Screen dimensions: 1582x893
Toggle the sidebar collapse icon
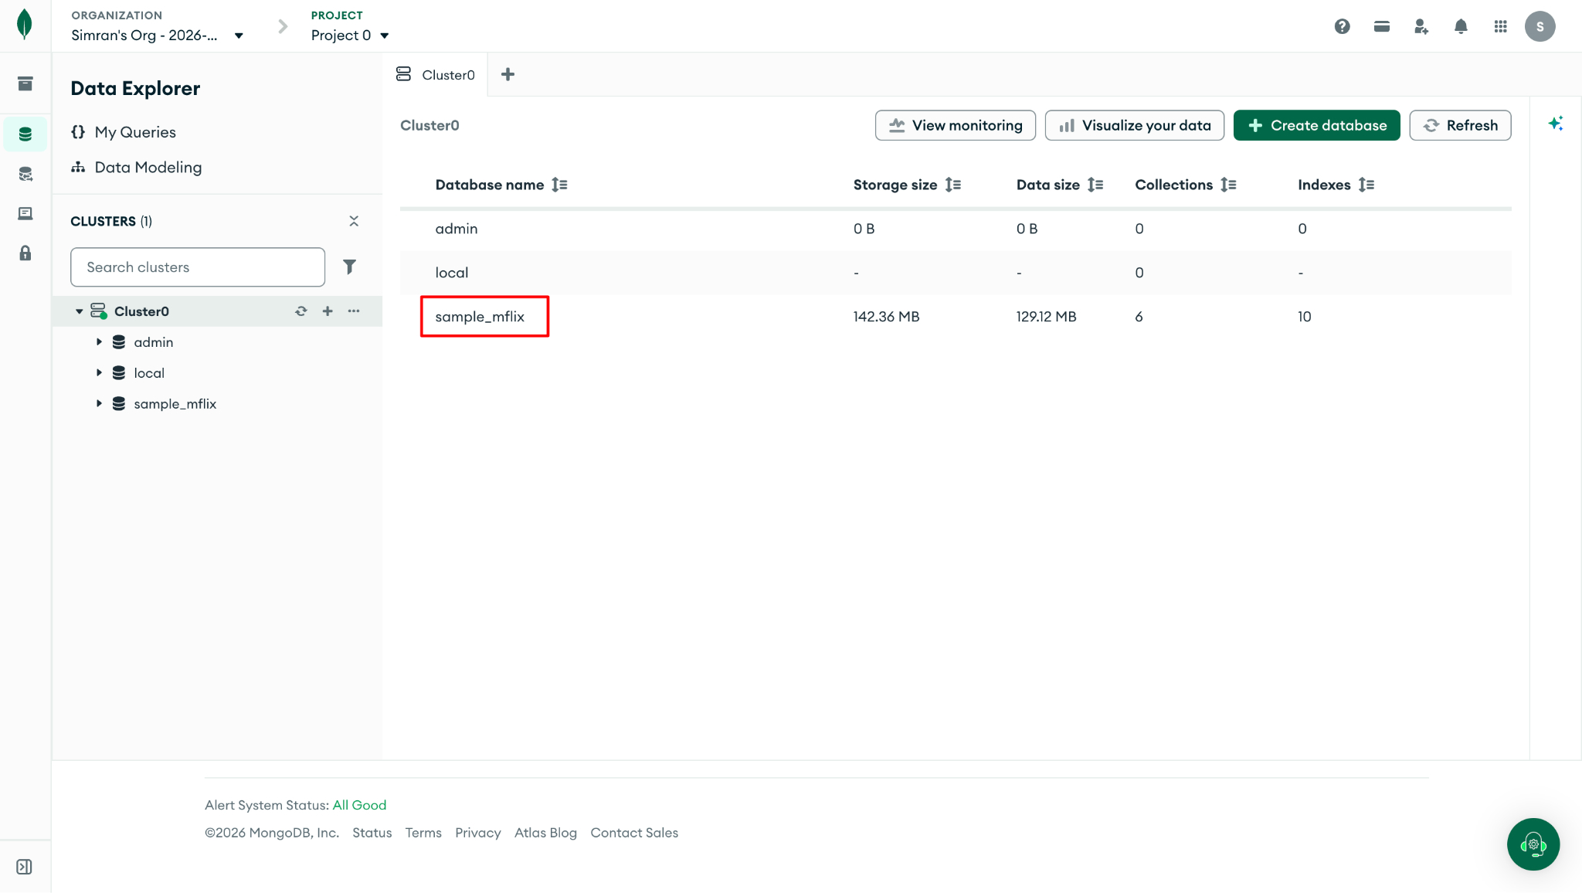25,867
